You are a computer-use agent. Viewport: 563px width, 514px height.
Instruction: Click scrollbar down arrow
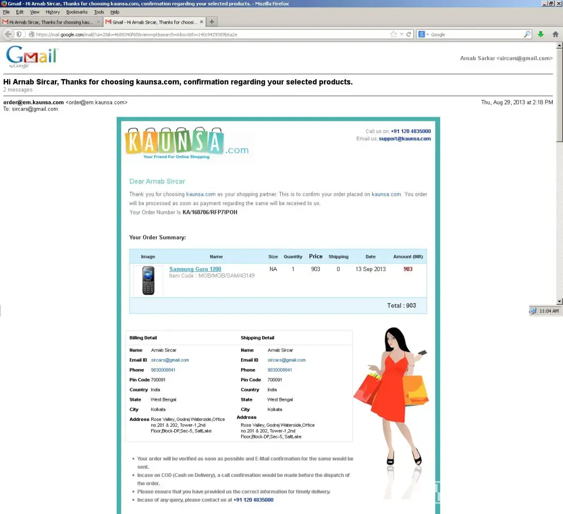point(559,302)
